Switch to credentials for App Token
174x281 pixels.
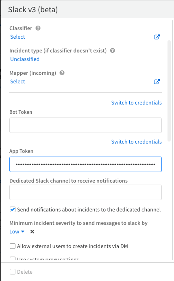click(x=136, y=142)
